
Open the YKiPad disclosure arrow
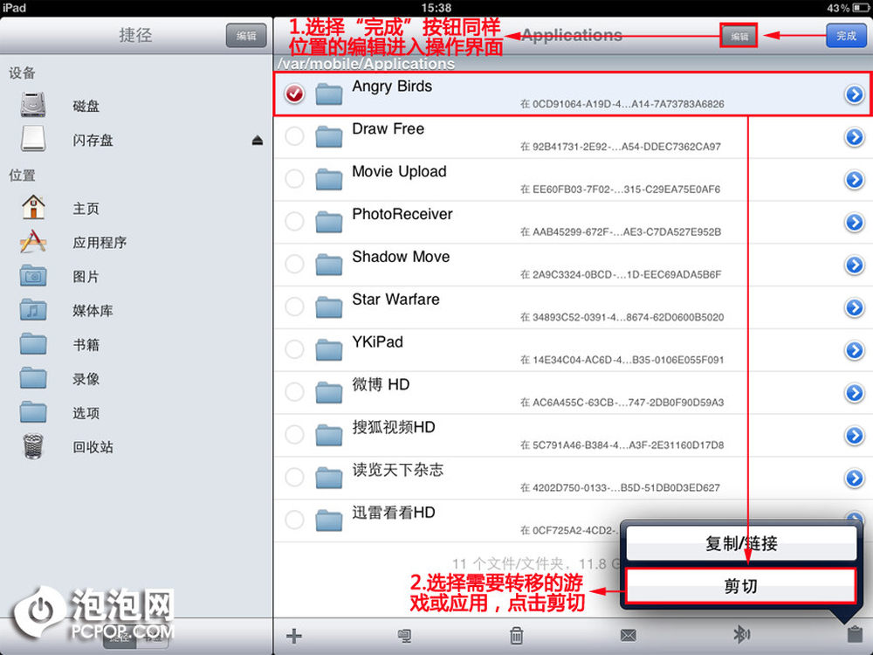coord(854,350)
